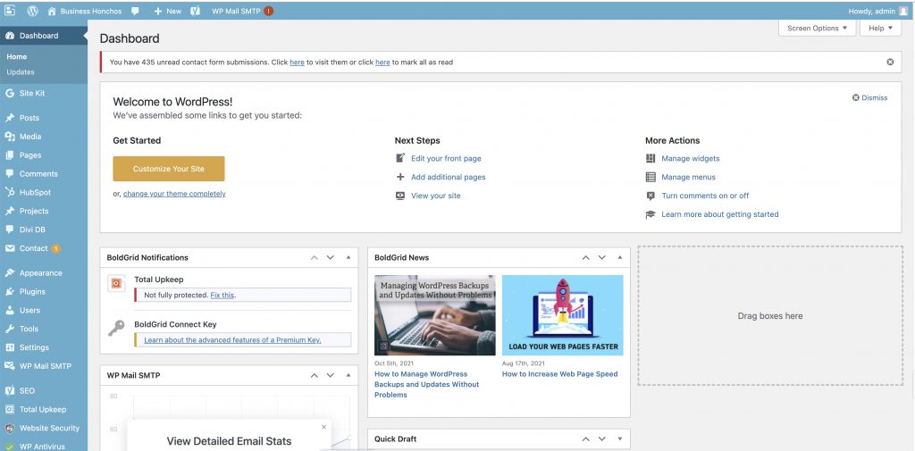Move BoldGrid Notifications widget up
The width and height of the screenshot is (915, 451).
[x=314, y=257]
